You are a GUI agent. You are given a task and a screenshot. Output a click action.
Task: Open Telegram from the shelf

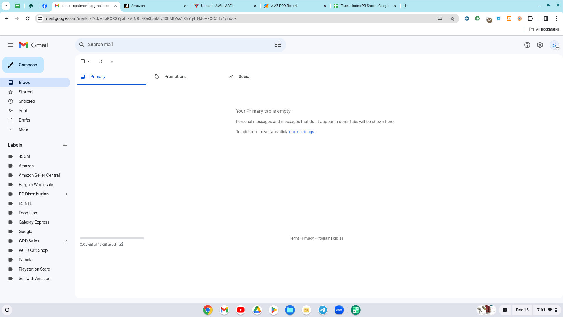[323, 310]
